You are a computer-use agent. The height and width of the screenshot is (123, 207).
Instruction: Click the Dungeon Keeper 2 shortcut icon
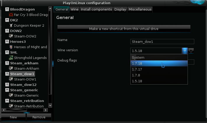[11, 25]
